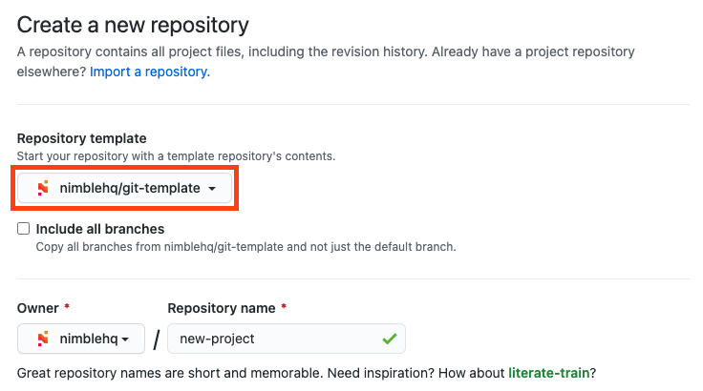
Task: Click the red asterisk next to Owner
Action: coord(67,309)
